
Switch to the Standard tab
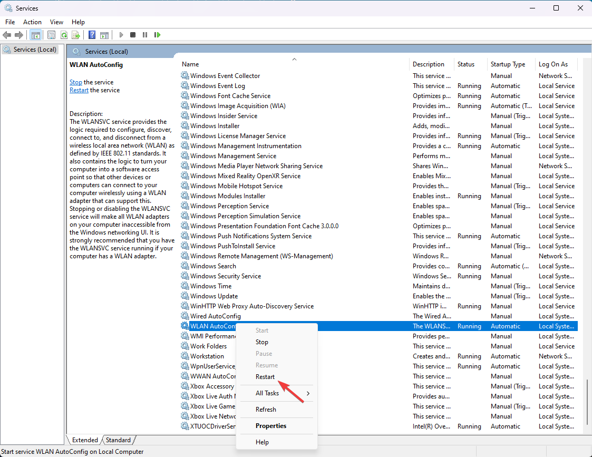point(118,440)
